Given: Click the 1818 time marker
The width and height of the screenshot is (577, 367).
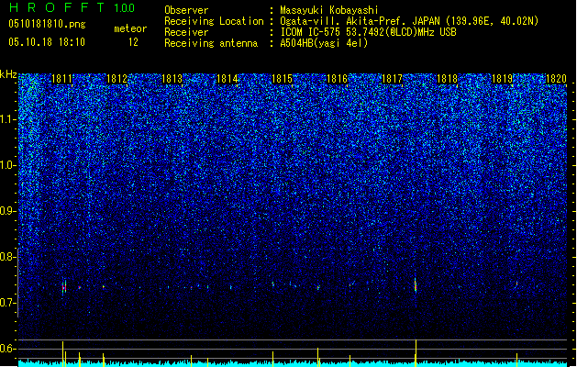Looking at the screenshot, I should click(447, 79).
